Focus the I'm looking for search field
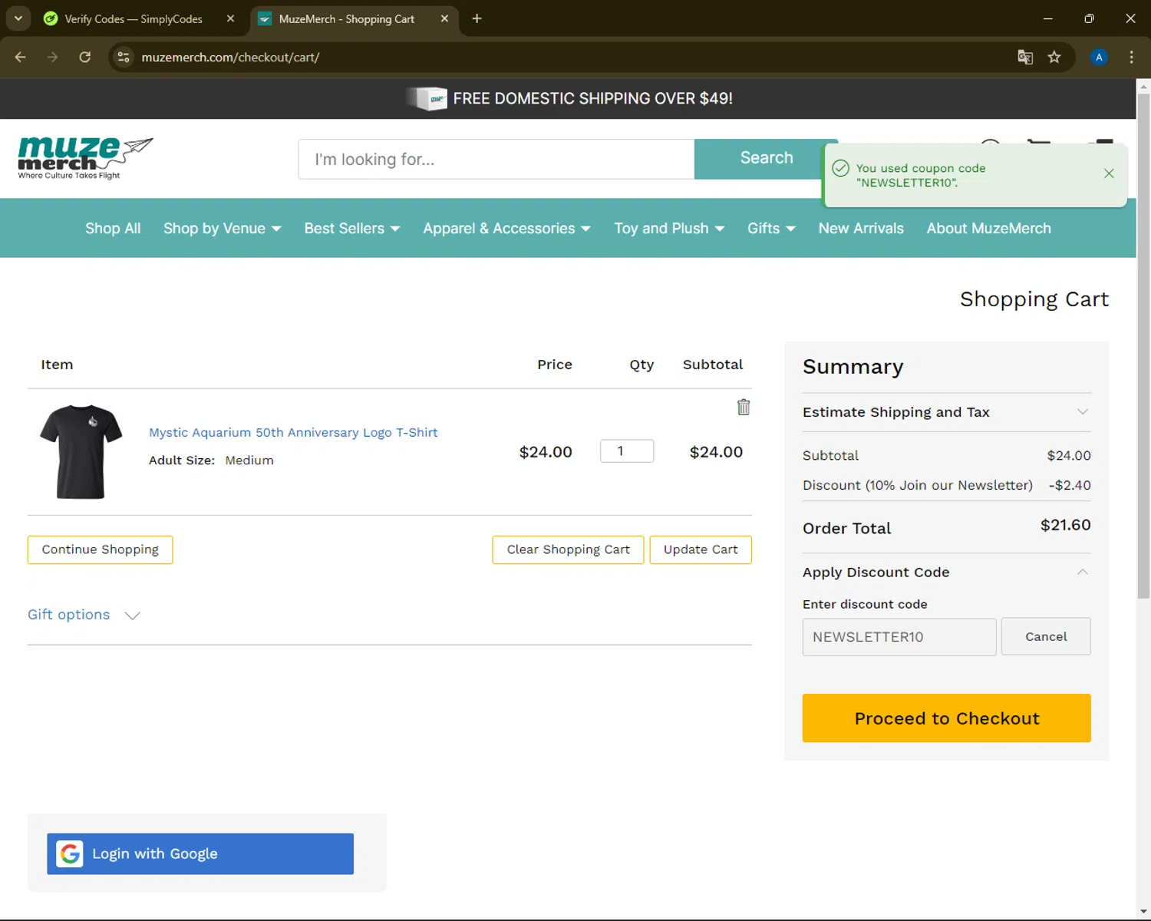Viewport: 1151px width, 921px height. tap(496, 160)
